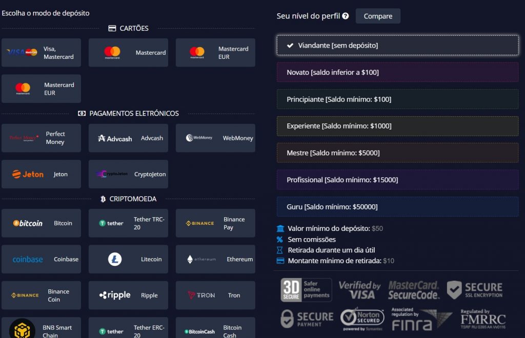
Task: Deposit with Bitcoin
Action: (x=41, y=223)
